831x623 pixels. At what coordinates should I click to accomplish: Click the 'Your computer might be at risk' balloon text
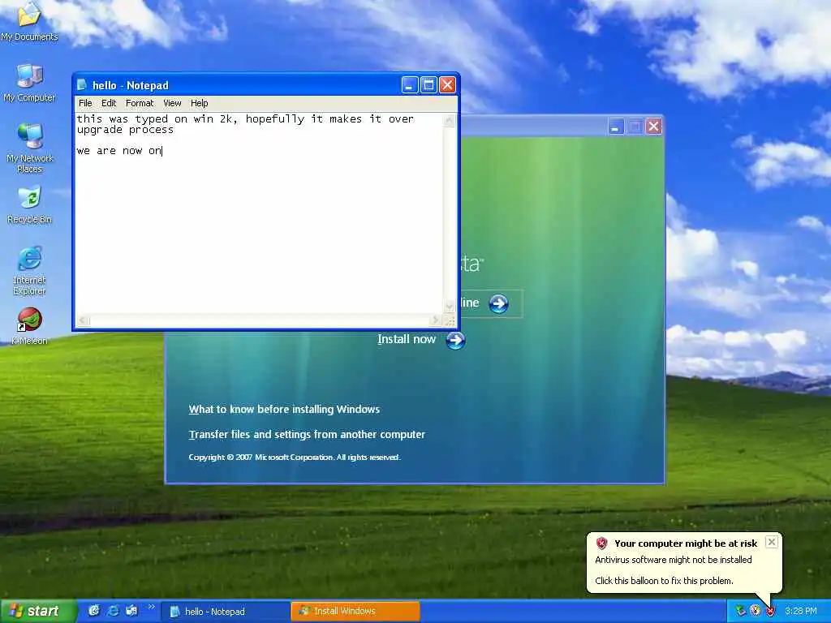(686, 543)
